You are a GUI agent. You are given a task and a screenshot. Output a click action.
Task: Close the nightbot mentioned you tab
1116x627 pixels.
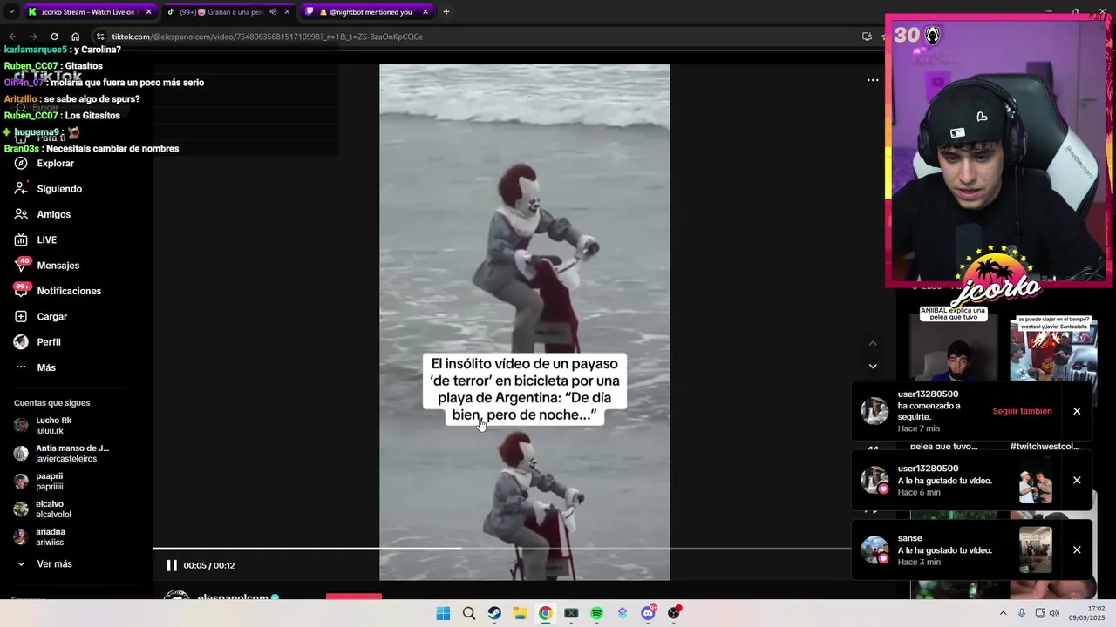click(425, 12)
